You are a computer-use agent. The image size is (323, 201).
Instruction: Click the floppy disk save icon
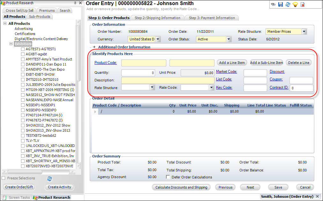[281, 4]
